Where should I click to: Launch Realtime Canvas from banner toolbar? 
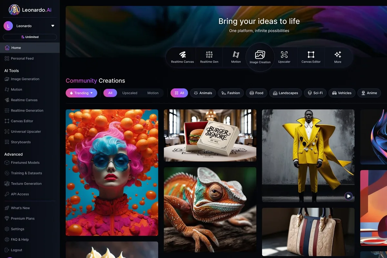tap(183, 57)
